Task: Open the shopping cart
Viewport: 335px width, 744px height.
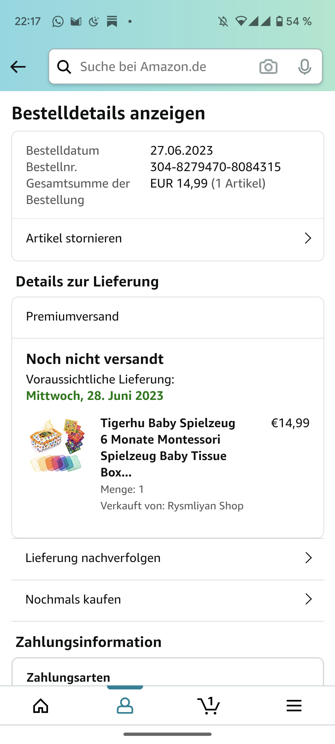Action: 209,706
